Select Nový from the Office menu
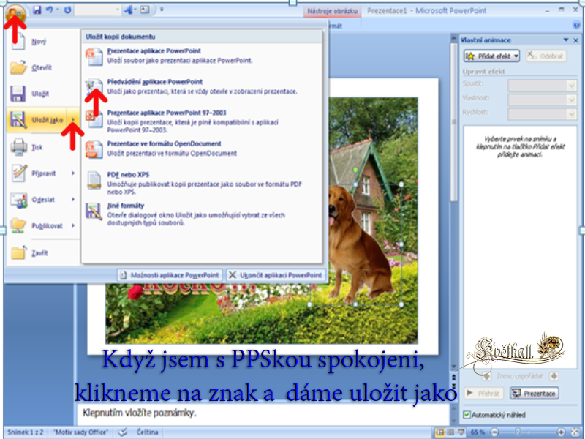The height and width of the screenshot is (439, 585). [43, 42]
